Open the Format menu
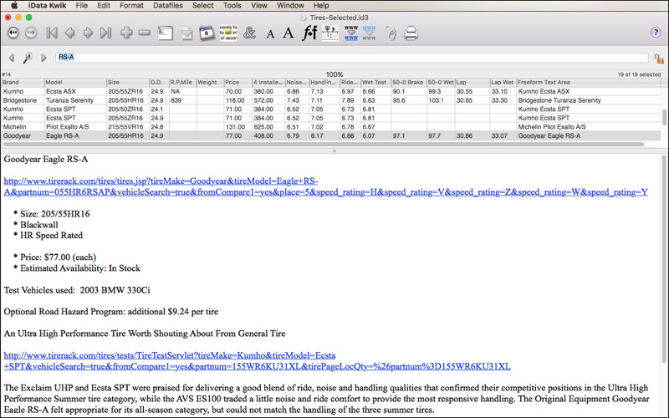The height and width of the screenshot is (418, 669). point(131,6)
